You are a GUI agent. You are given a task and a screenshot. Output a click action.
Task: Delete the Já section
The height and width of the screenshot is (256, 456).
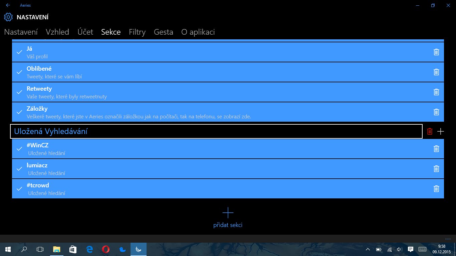436,52
